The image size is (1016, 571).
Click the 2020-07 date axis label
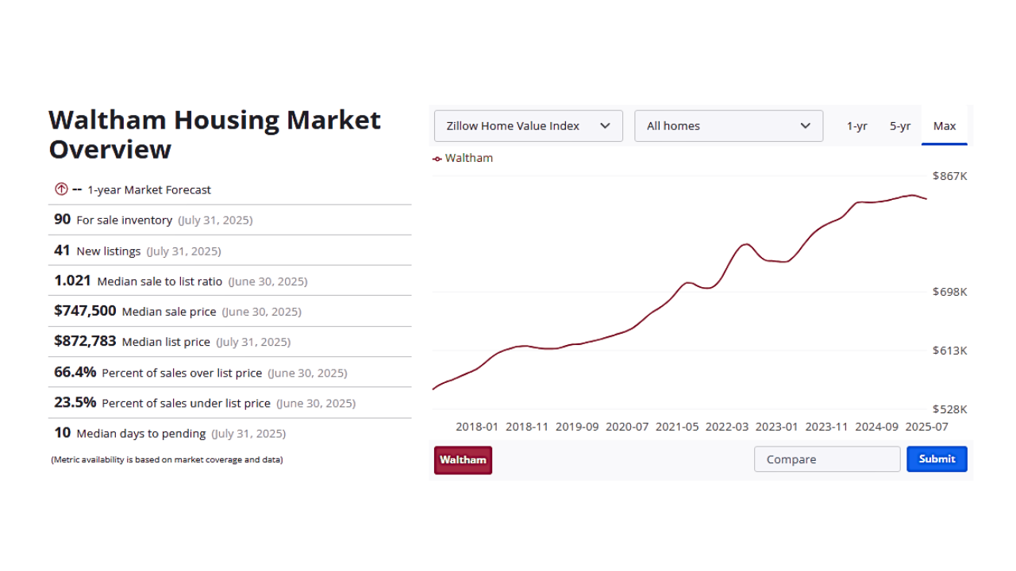tap(627, 427)
